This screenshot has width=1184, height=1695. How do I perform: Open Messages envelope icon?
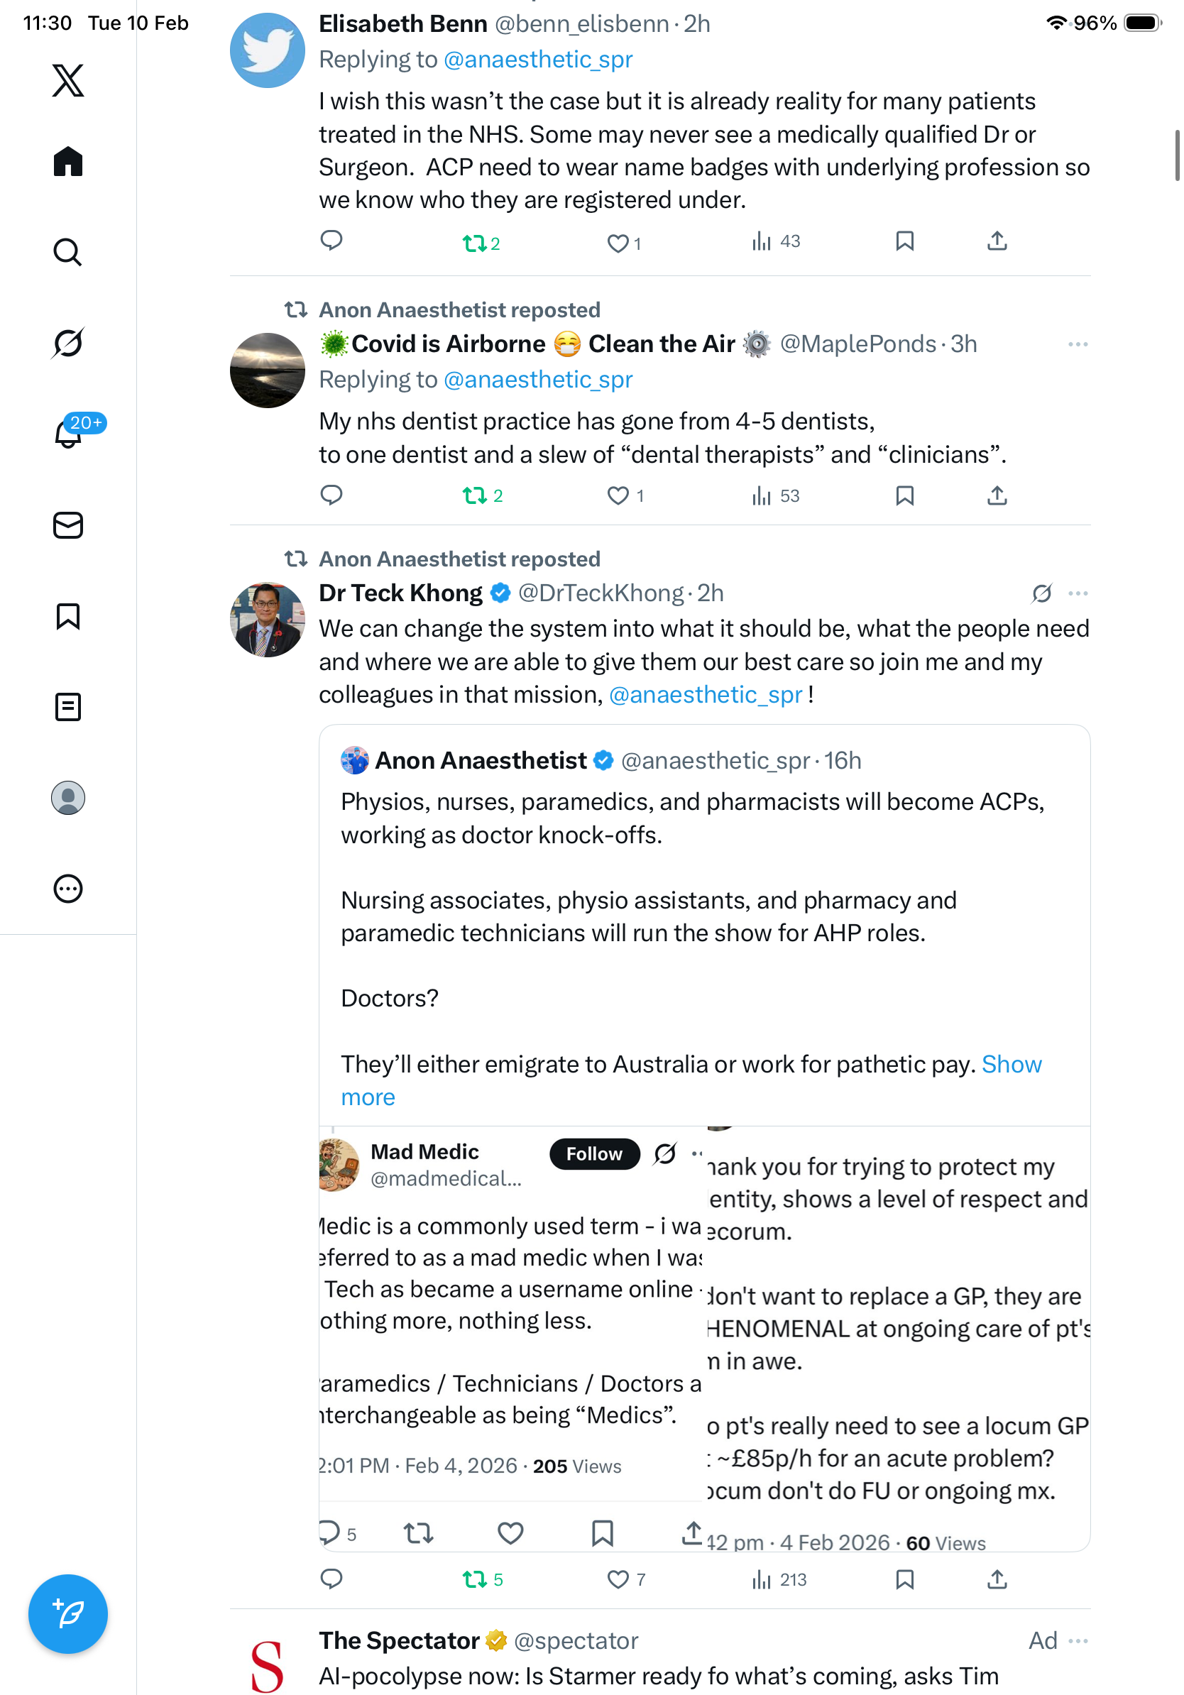[68, 525]
